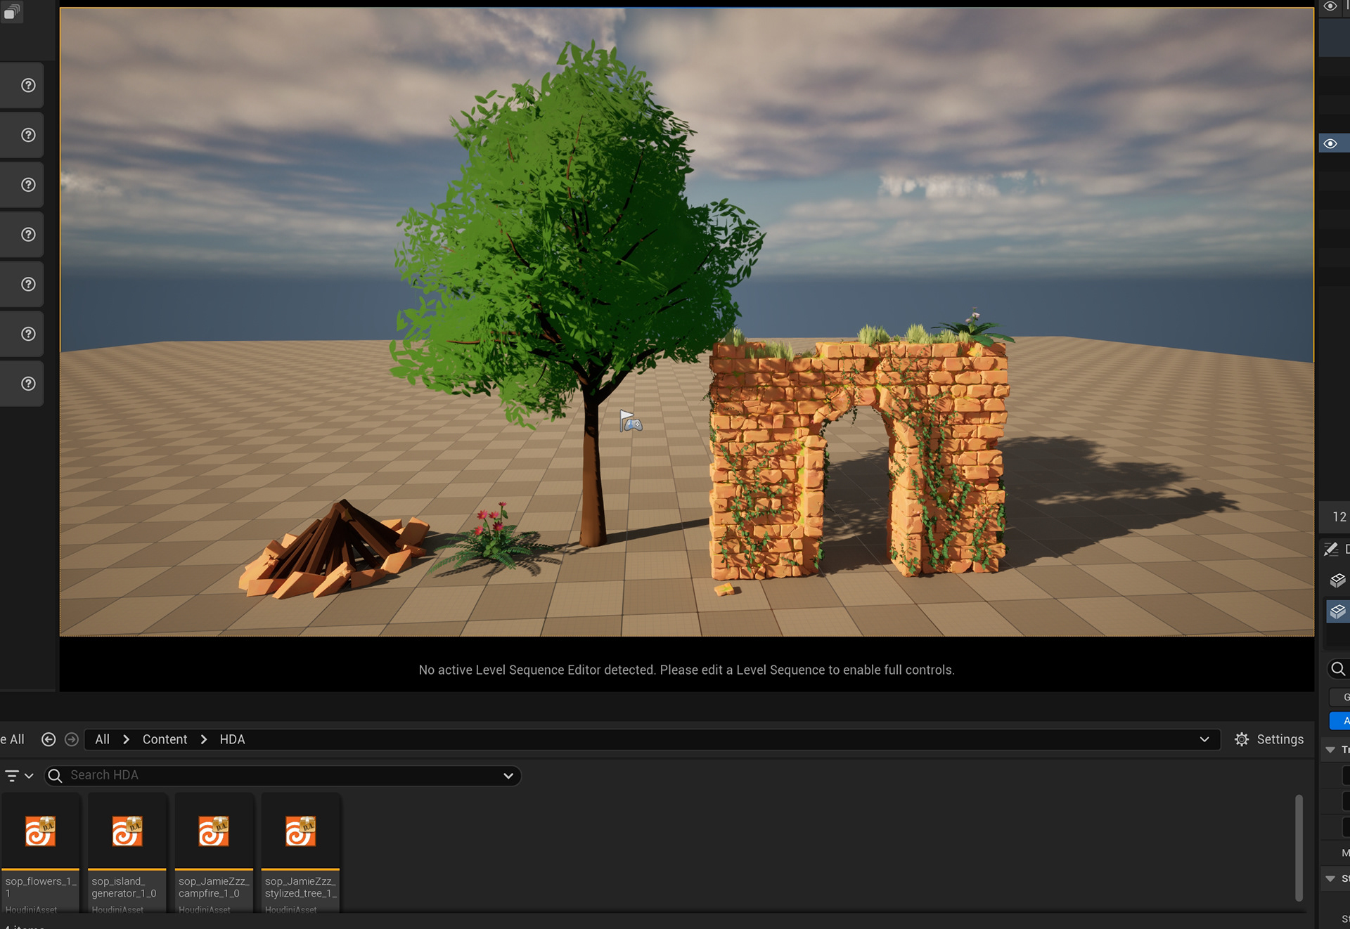The image size is (1350, 929).
Task: Open saved searches dropdown in search field
Action: pos(508,776)
